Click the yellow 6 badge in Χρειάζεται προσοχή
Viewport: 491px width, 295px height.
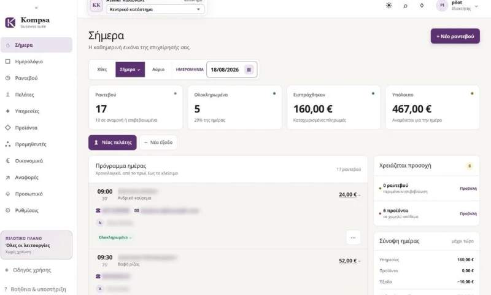pyautogui.click(x=469, y=166)
